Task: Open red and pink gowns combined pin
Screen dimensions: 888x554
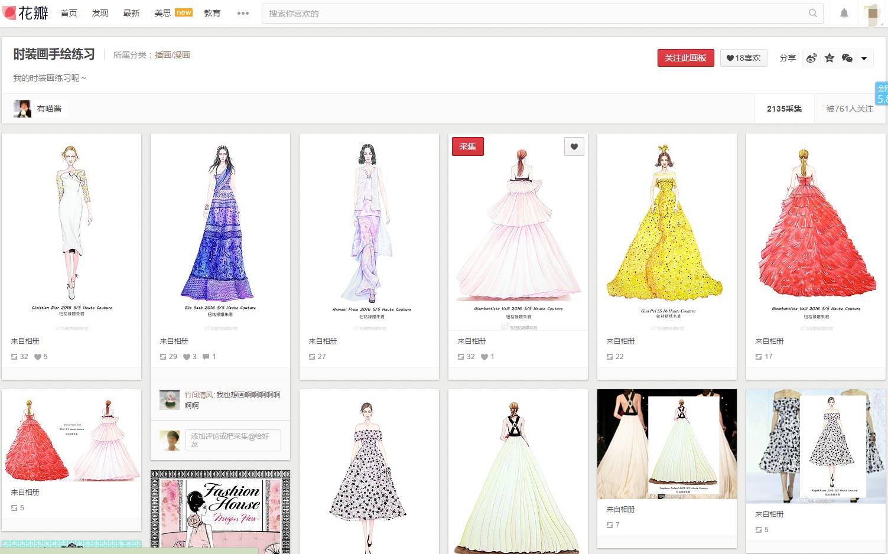Action: point(71,435)
